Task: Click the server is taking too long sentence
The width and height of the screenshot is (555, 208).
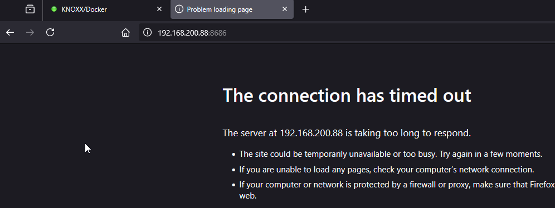Action: pos(347,133)
